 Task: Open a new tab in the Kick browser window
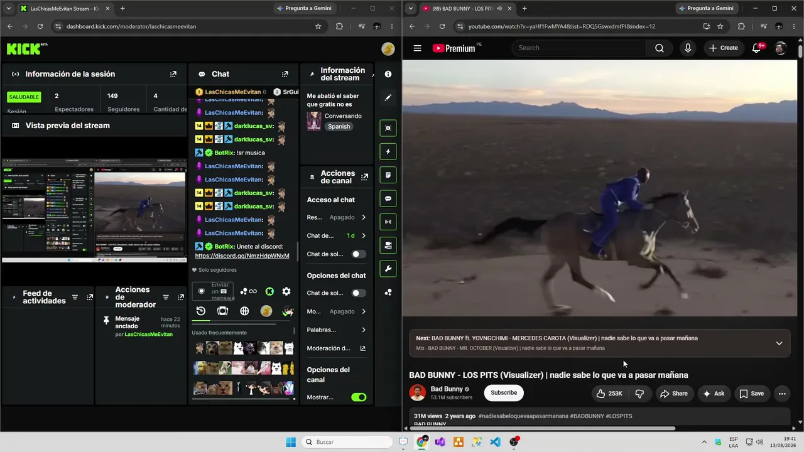(122, 9)
